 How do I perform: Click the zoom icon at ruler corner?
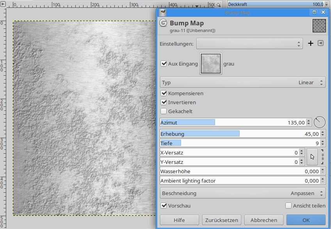219,4
